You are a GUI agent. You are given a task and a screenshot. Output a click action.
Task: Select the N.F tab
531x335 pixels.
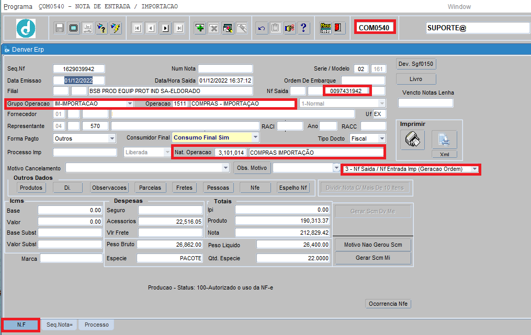[x=21, y=325]
